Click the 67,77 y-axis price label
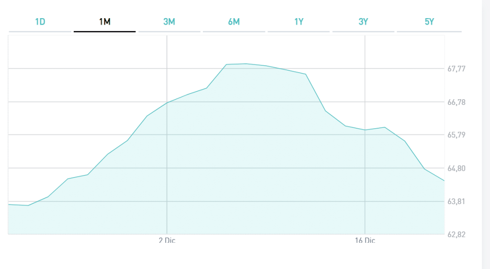The width and height of the screenshot is (490, 269). [456, 69]
